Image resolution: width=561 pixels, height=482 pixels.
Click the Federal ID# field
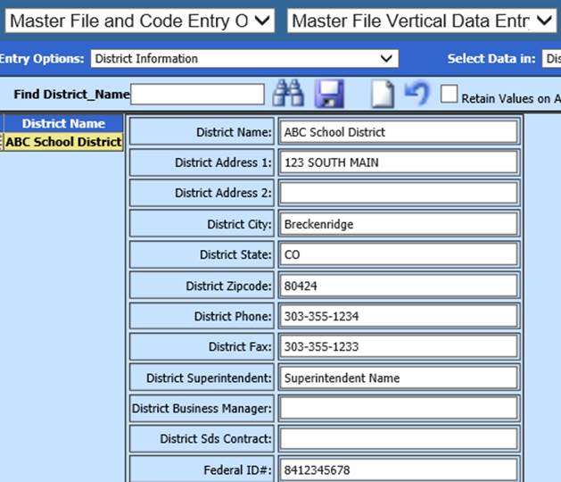398,470
